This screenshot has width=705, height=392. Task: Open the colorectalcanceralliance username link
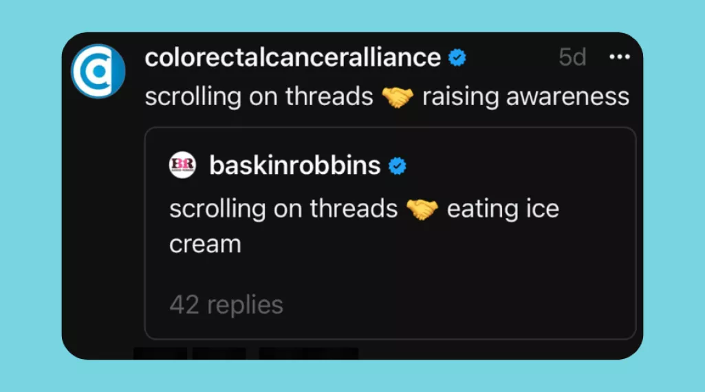(292, 58)
